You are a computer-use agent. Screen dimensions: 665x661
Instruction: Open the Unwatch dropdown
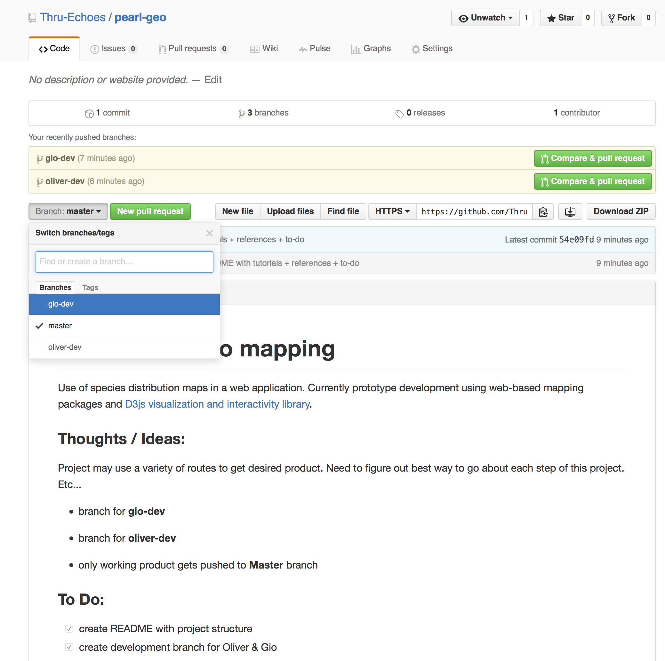485,18
